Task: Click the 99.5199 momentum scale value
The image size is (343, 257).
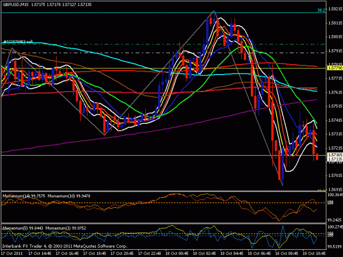Action: (x=335, y=247)
